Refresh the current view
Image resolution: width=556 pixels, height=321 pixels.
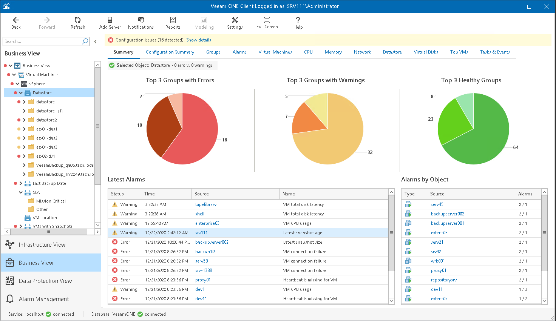77,20
